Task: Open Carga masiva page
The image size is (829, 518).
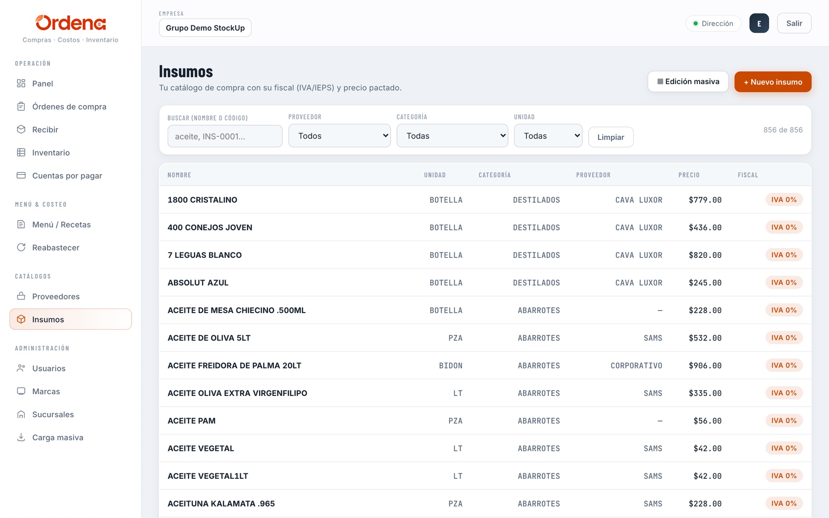Action: [70, 437]
